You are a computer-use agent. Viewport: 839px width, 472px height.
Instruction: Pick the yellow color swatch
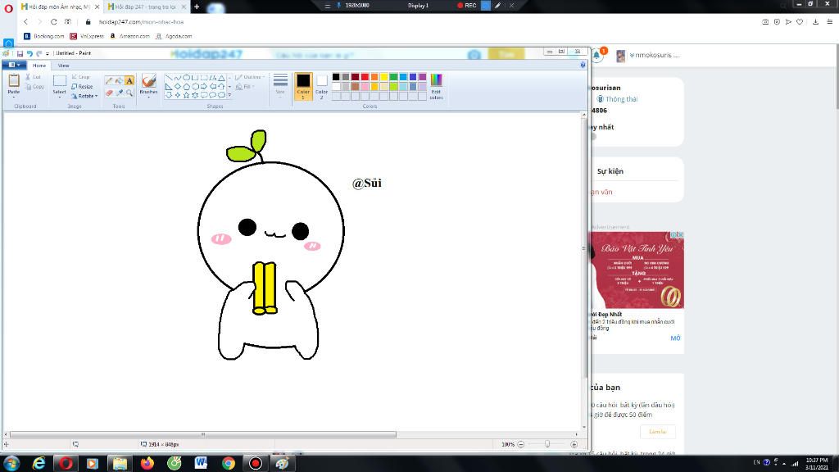pos(384,77)
